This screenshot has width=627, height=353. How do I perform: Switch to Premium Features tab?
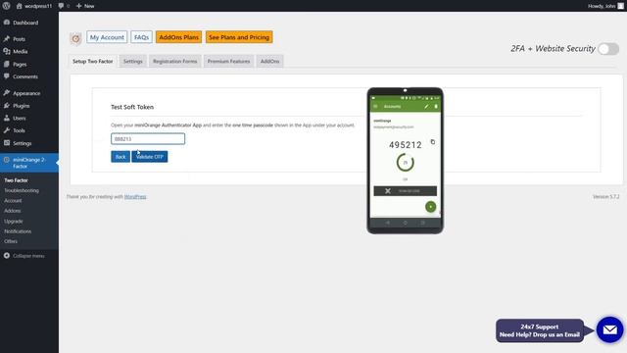(228, 61)
